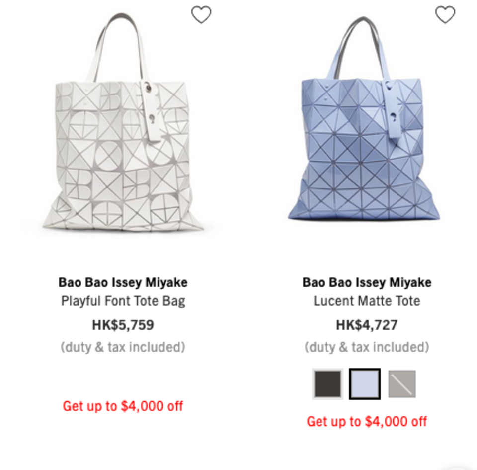477x470 pixels.
Task: Click the HK$4,727 price
Action: pos(367,325)
